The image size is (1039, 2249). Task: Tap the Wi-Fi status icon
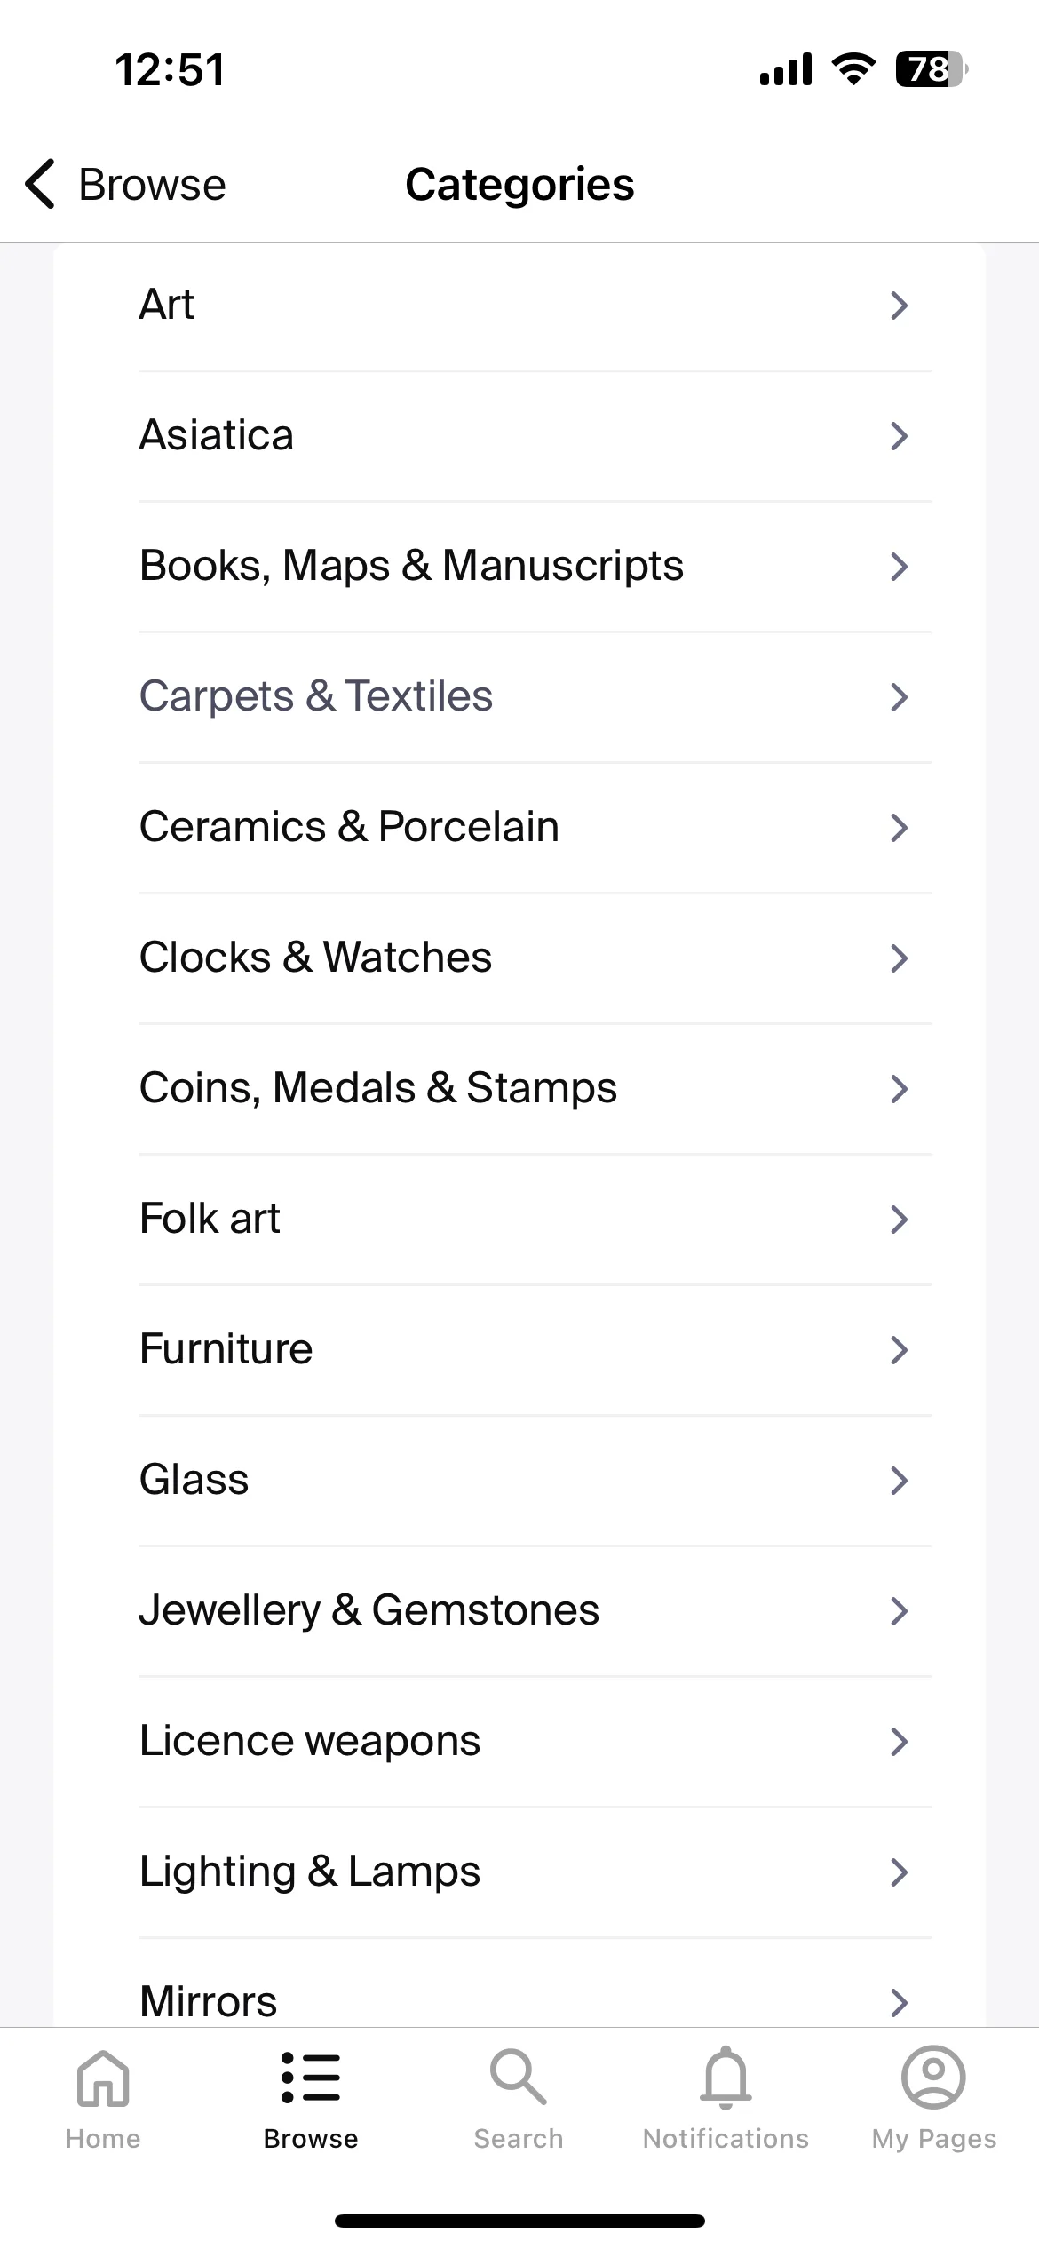(853, 69)
